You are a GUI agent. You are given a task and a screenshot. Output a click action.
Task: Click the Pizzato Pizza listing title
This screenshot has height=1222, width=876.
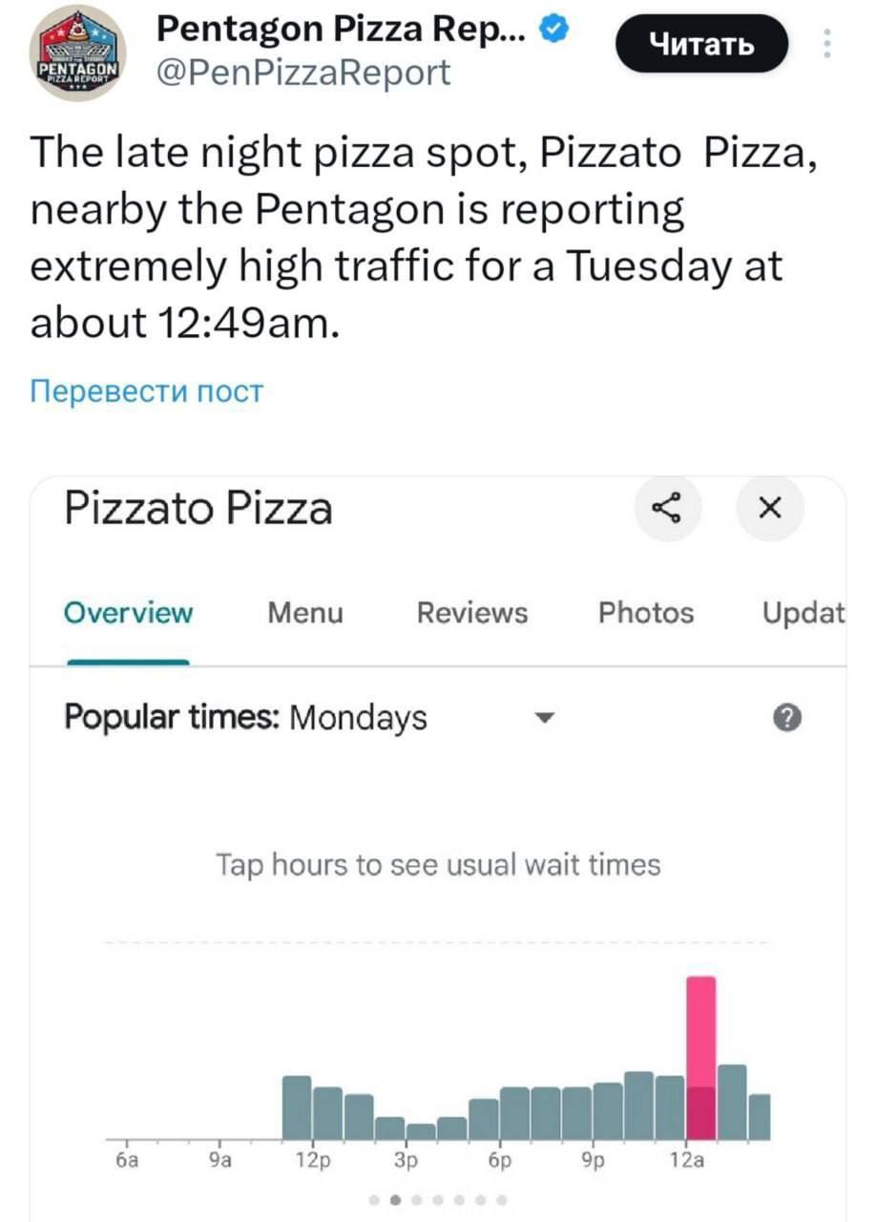198,508
